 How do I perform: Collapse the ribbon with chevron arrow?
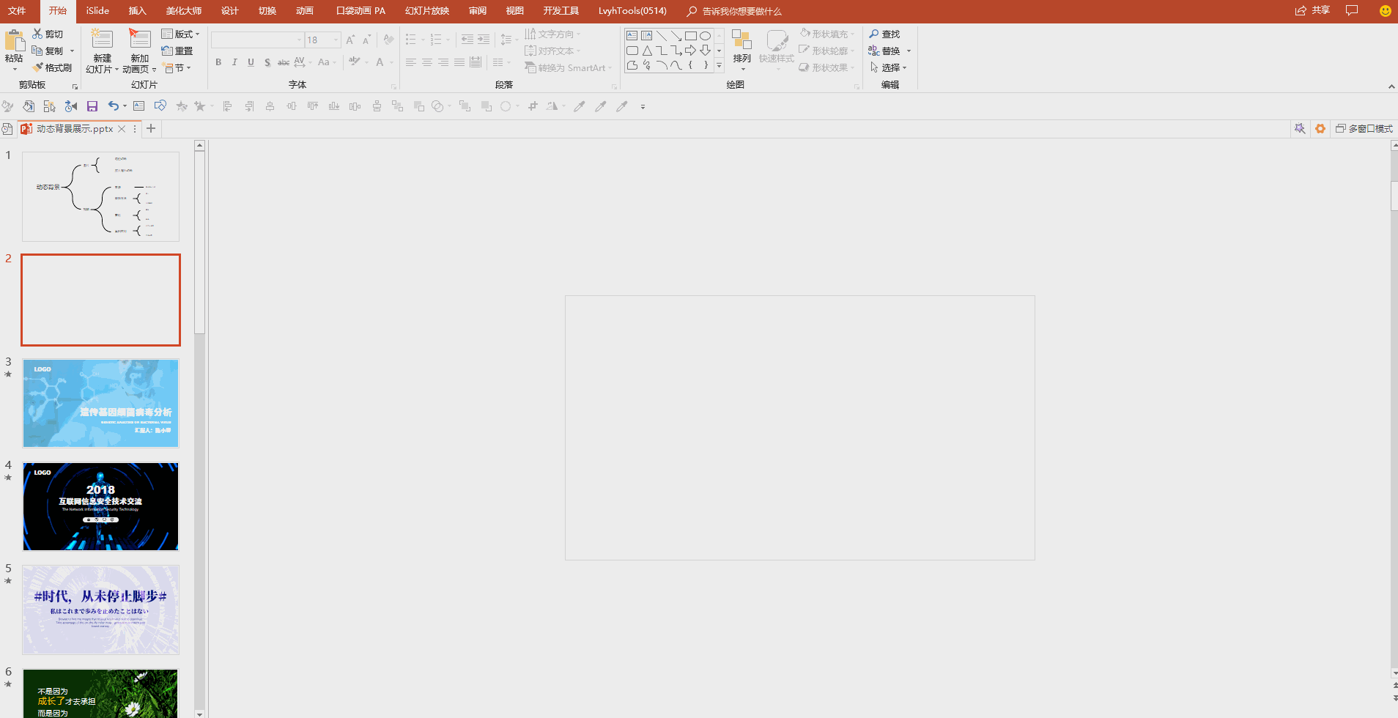tap(1391, 86)
